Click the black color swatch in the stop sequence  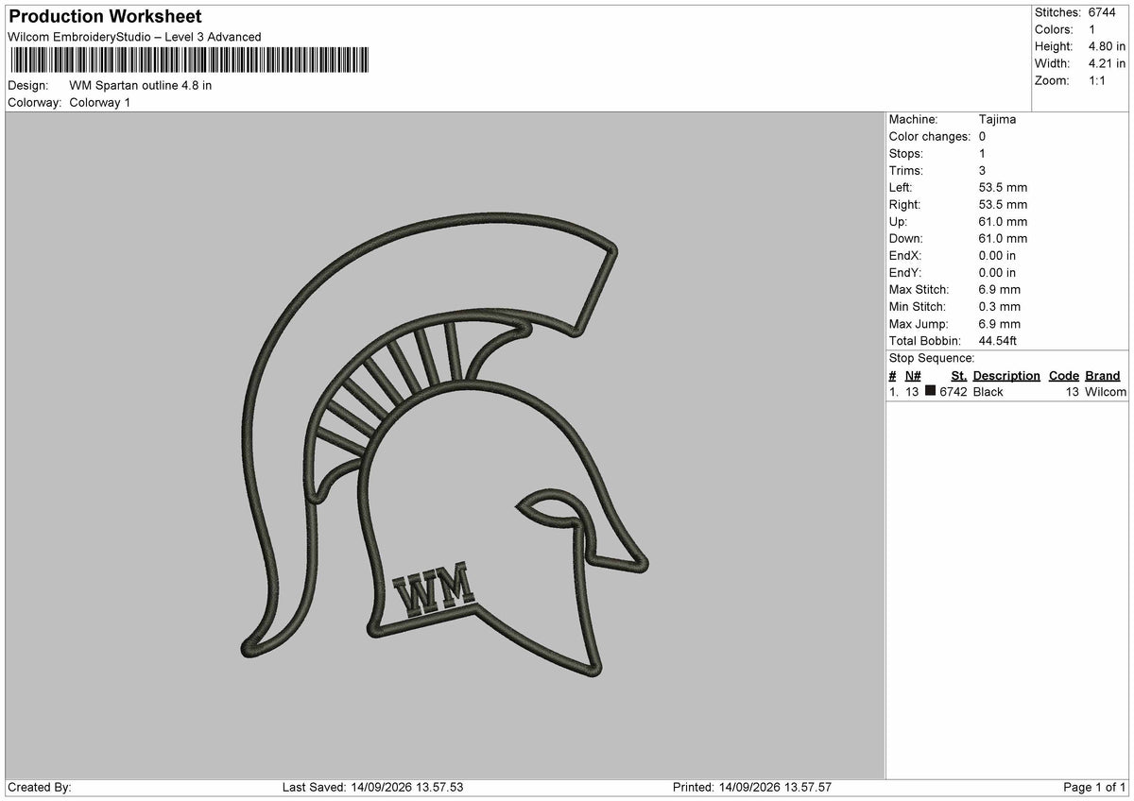[x=931, y=391]
